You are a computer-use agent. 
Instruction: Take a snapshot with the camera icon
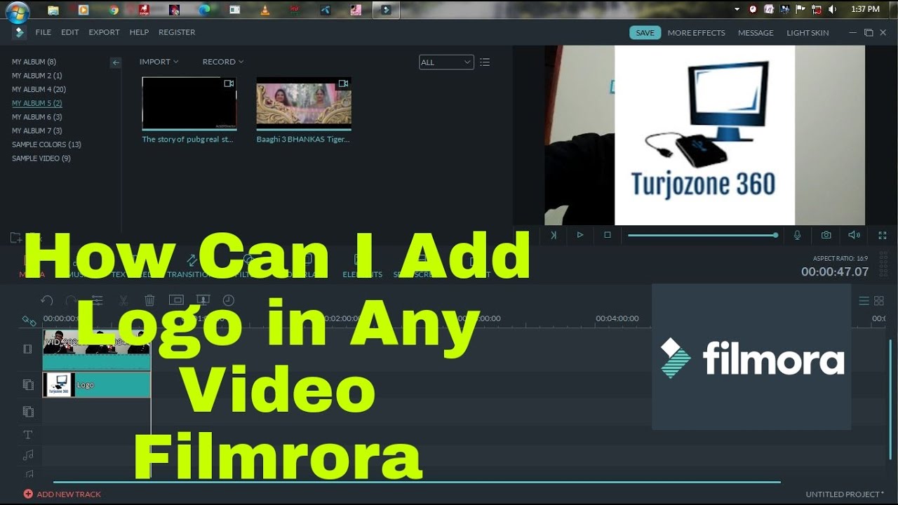point(826,235)
